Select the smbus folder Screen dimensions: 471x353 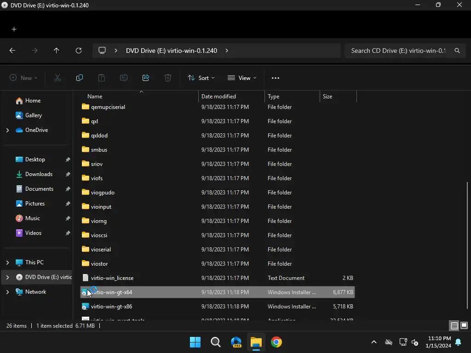coord(218,150)
